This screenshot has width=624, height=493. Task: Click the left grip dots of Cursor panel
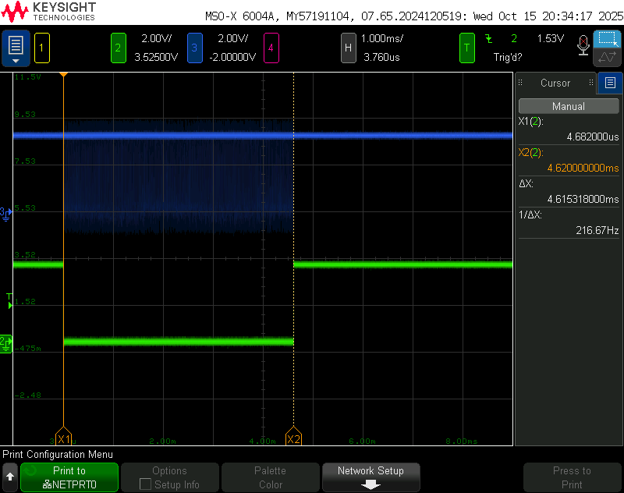coord(520,83)
